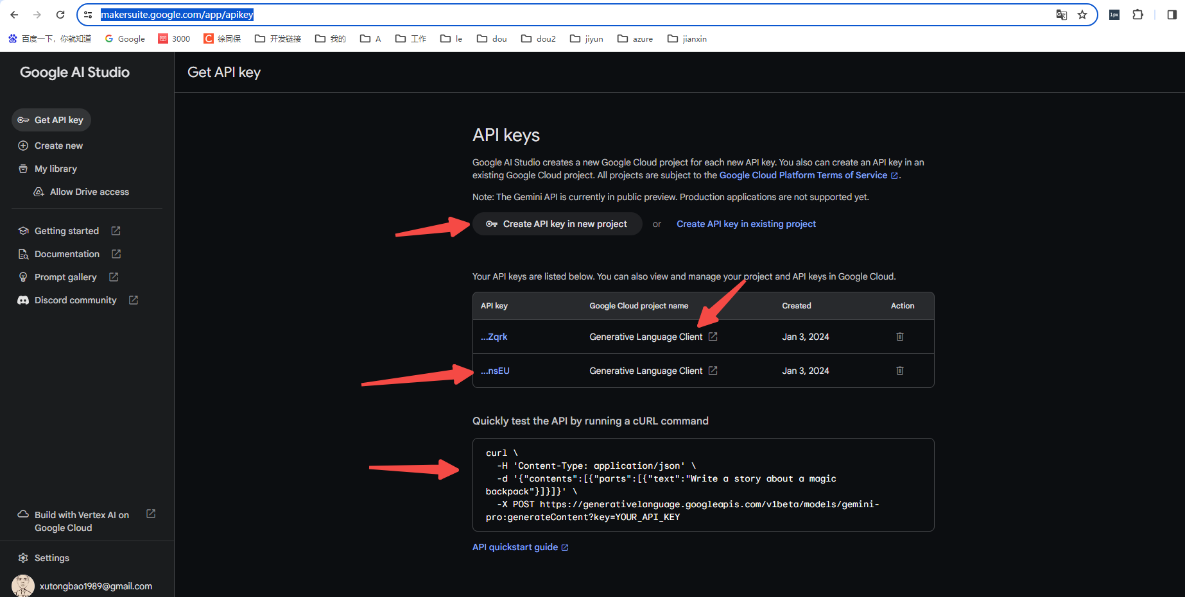
Task: Open the Google bookmark
Action: pyautogui.click(x=125, y=38)
